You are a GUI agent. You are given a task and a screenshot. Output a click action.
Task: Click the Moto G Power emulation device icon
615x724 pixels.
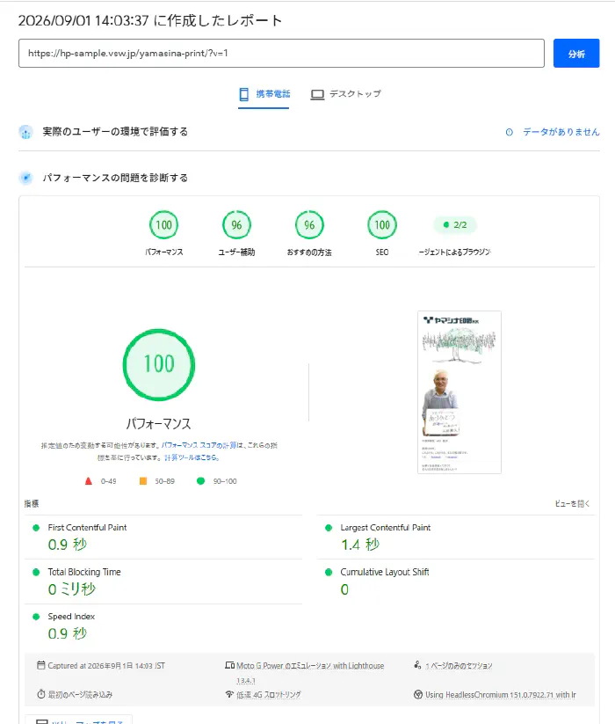229,665
